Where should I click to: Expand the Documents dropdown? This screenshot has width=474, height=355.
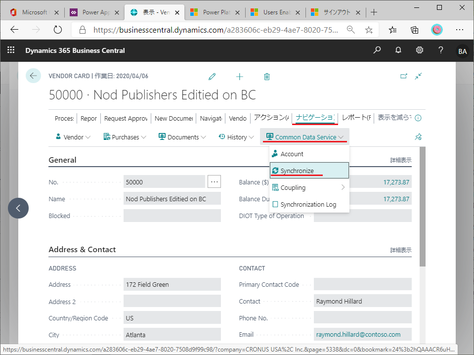coord(182,137)
